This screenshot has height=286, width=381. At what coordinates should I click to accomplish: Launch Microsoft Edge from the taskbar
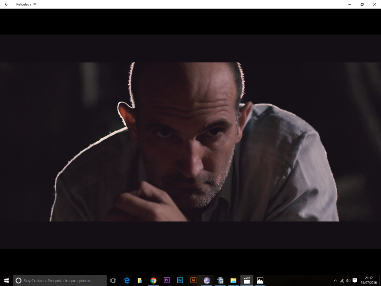[x=127, y=280]
